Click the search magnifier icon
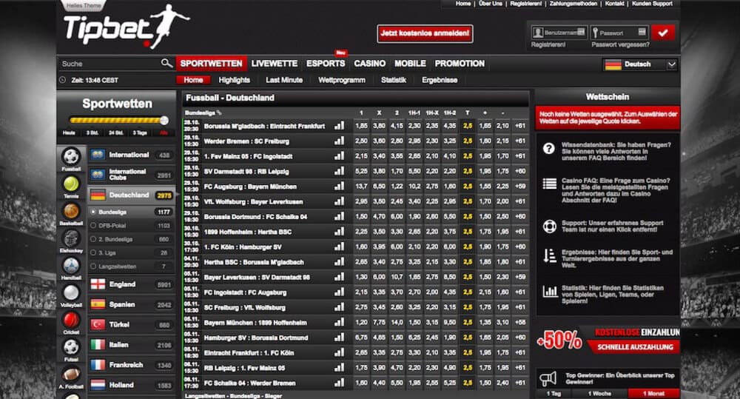The height and width of the screenshot is (399, 740). pyautogui.click(x=166, y=63)
